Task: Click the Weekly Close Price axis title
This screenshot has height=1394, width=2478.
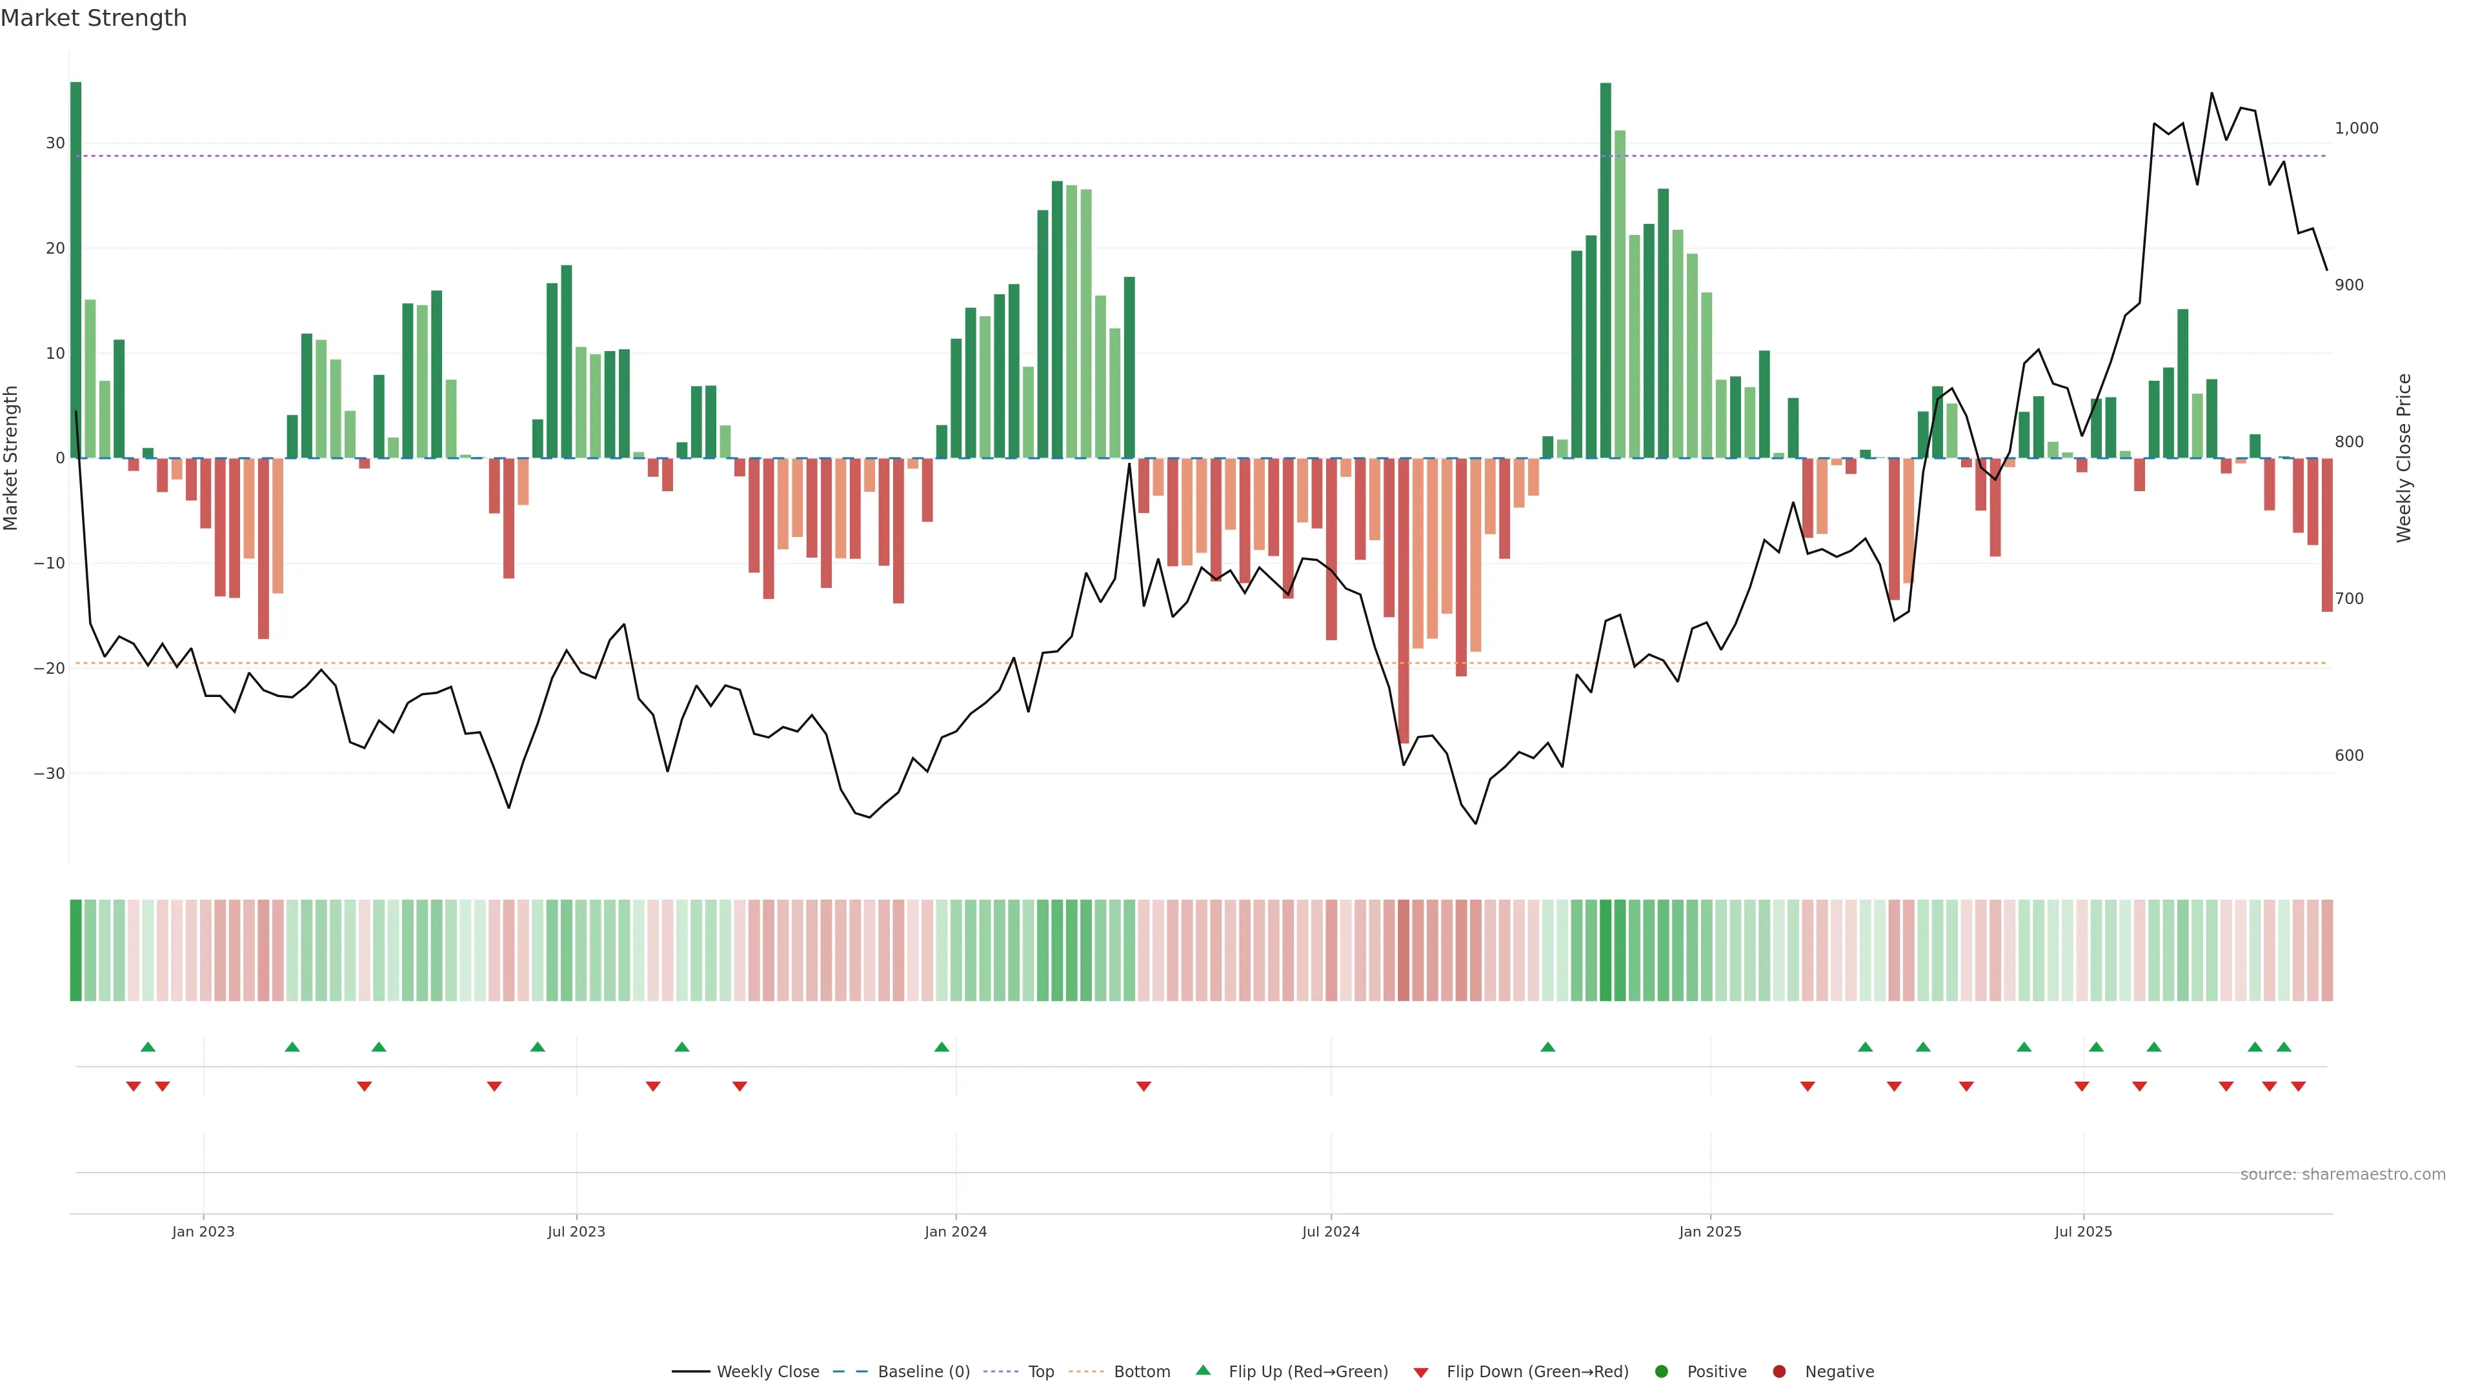Action: (x=2404, y=458)
